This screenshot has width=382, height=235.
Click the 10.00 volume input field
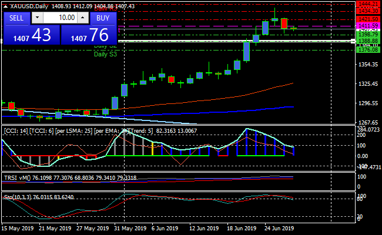point(59,18)
